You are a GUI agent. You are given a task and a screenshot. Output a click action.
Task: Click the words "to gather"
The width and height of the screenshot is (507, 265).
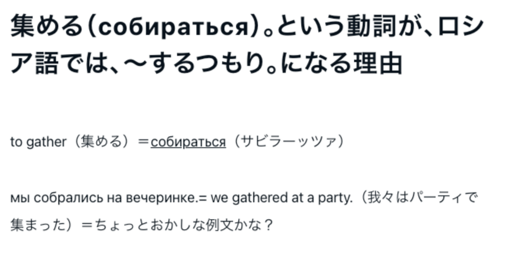click(38, 142)
